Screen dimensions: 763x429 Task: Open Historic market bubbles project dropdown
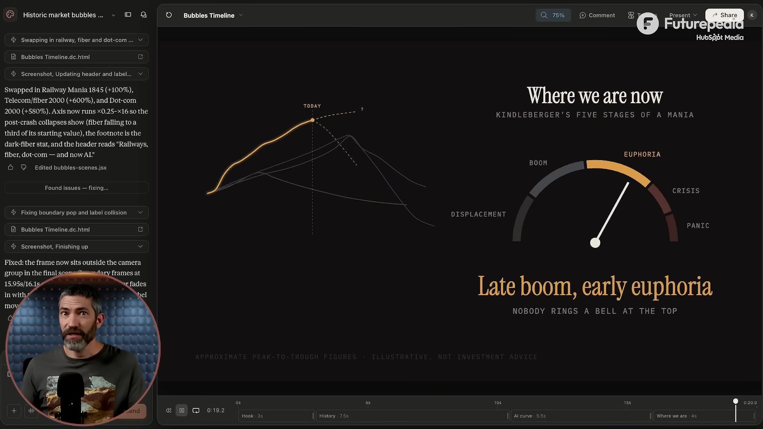pyautogui.click(x=113, y=15)
